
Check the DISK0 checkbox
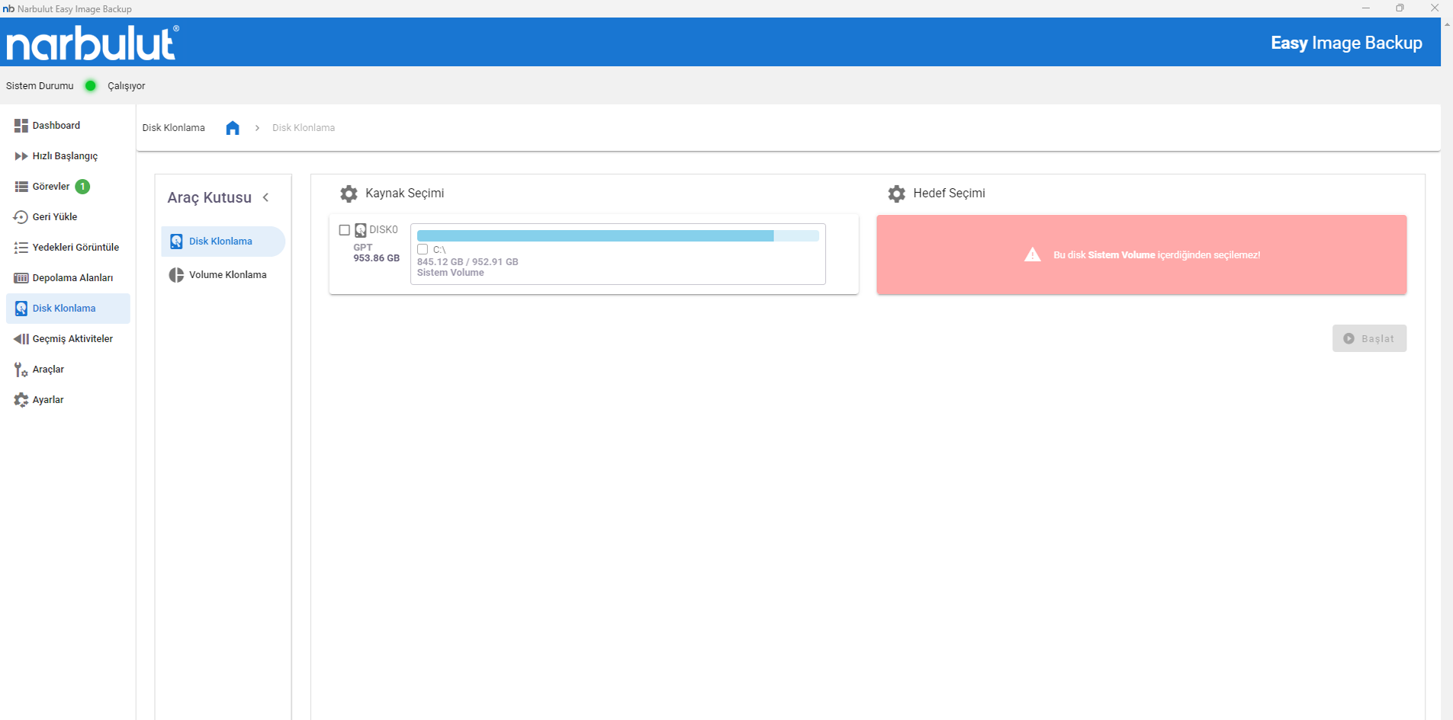[345, 230]
